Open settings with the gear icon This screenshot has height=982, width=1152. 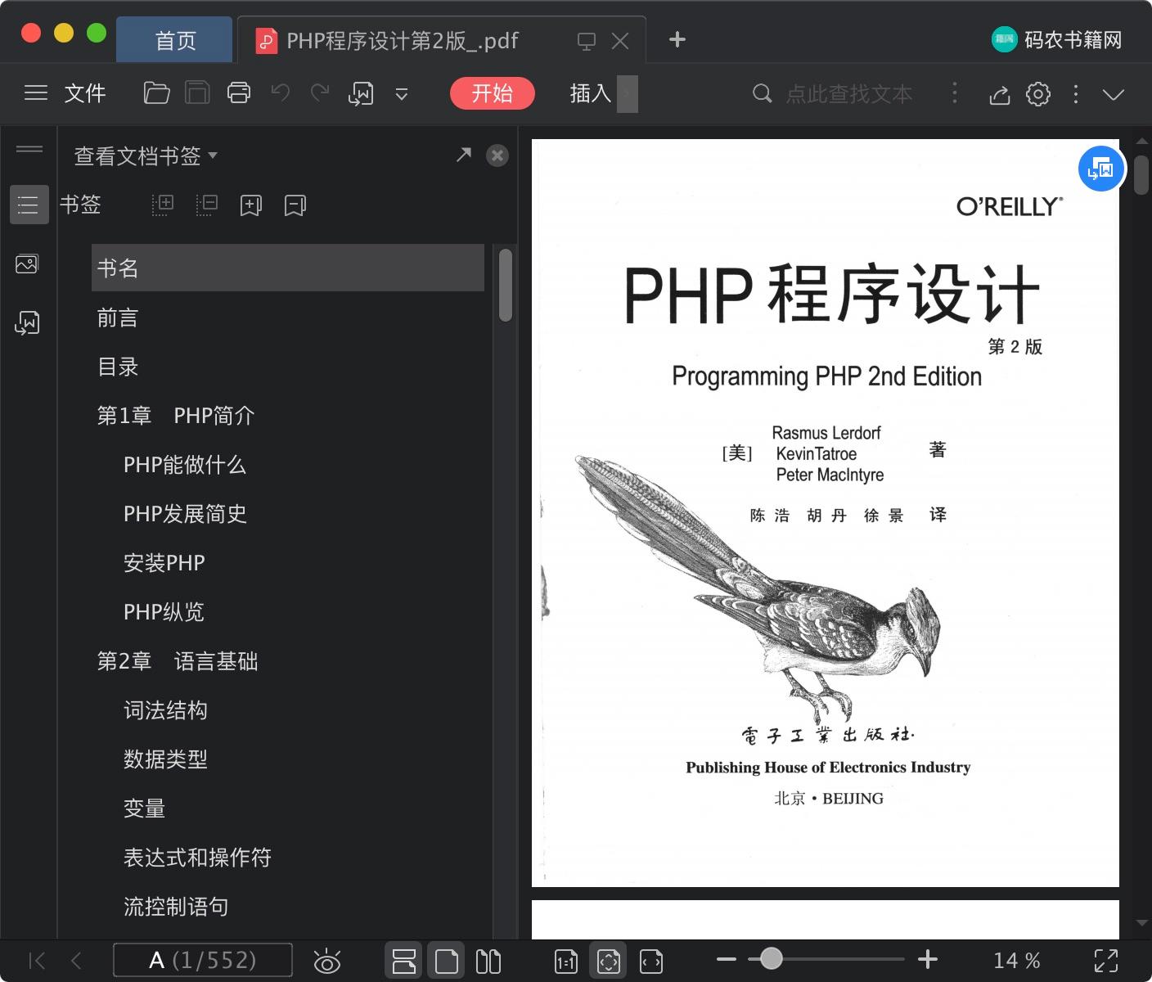pyautogui.click(x=1038, y=94)
